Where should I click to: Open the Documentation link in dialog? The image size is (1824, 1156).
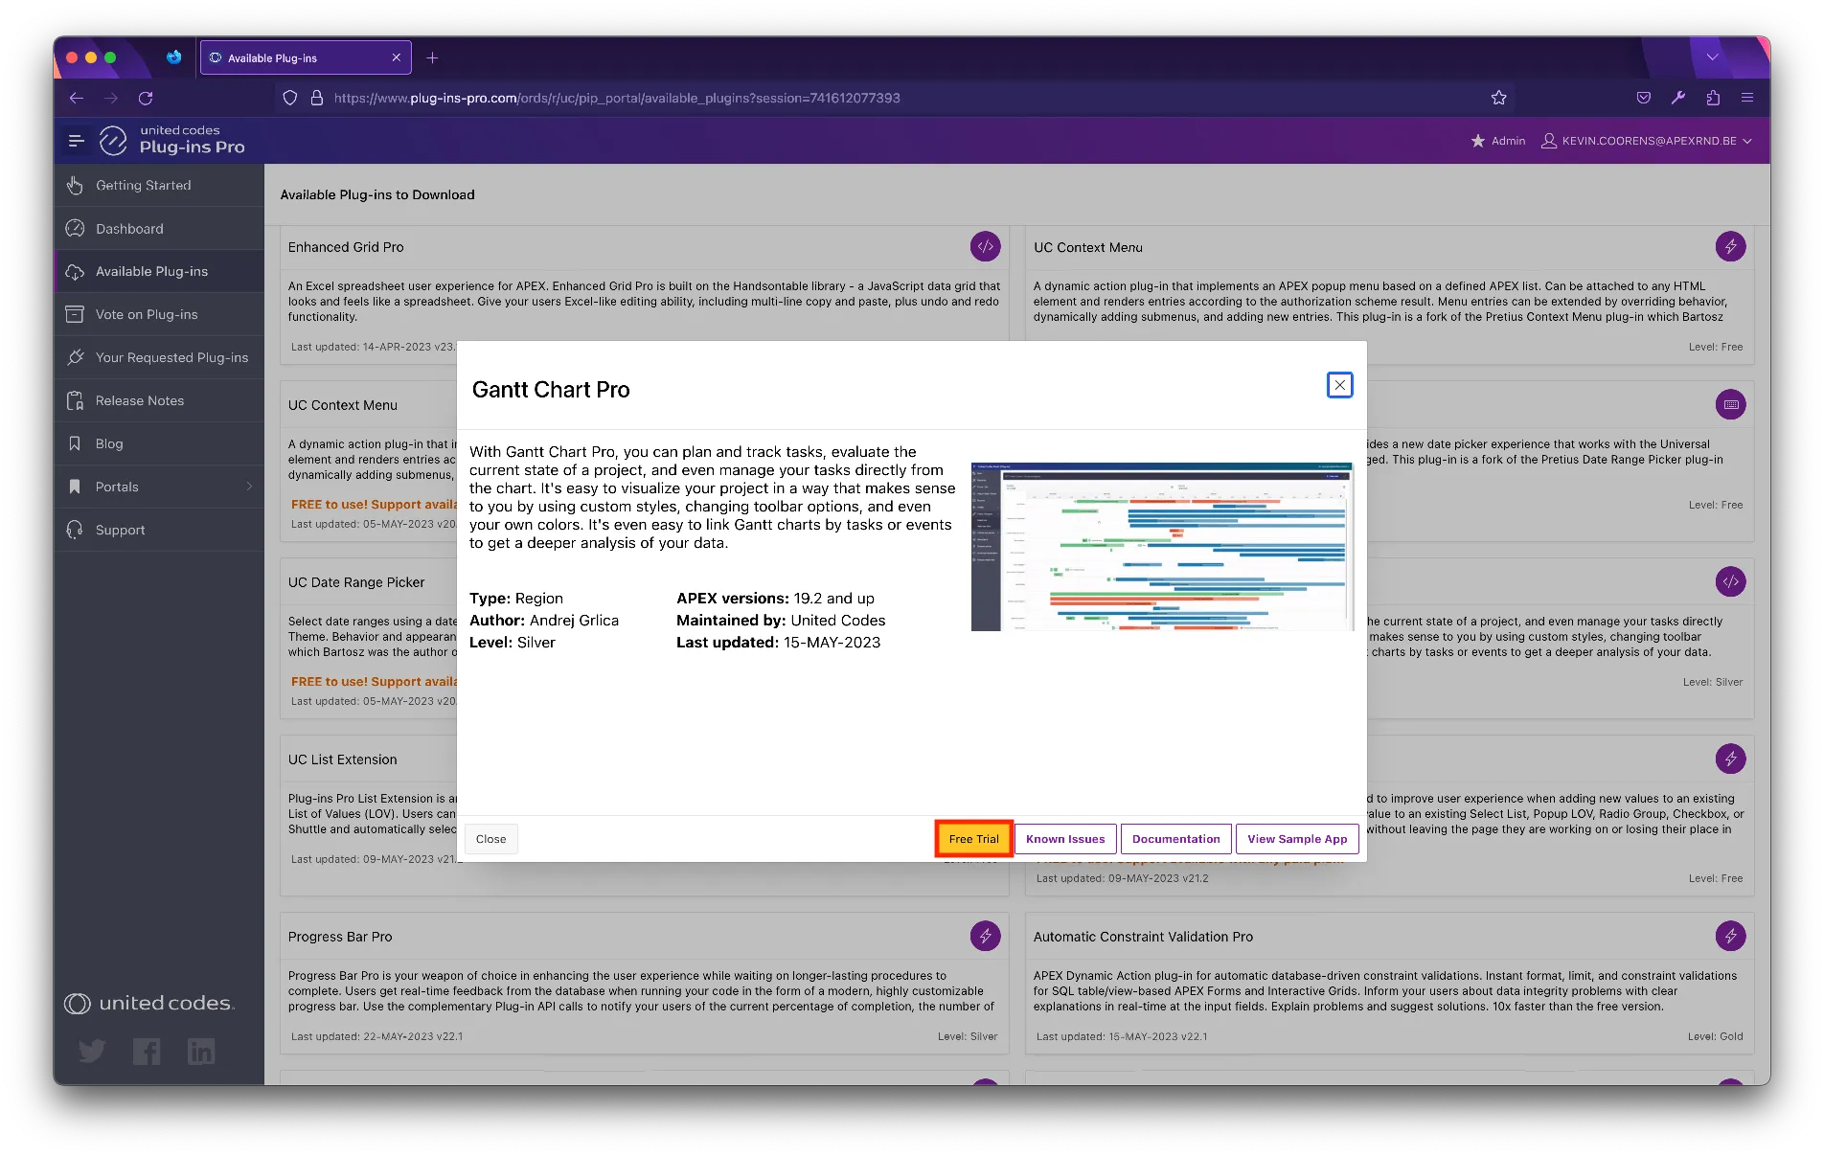pyautogui.click(x=1175, y=839)
